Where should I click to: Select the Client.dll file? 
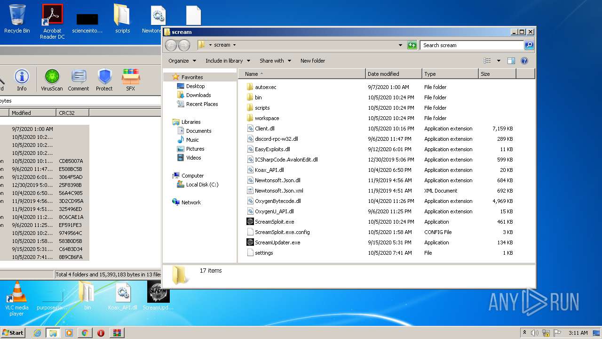pyautogui.click(x=264, y=129)
